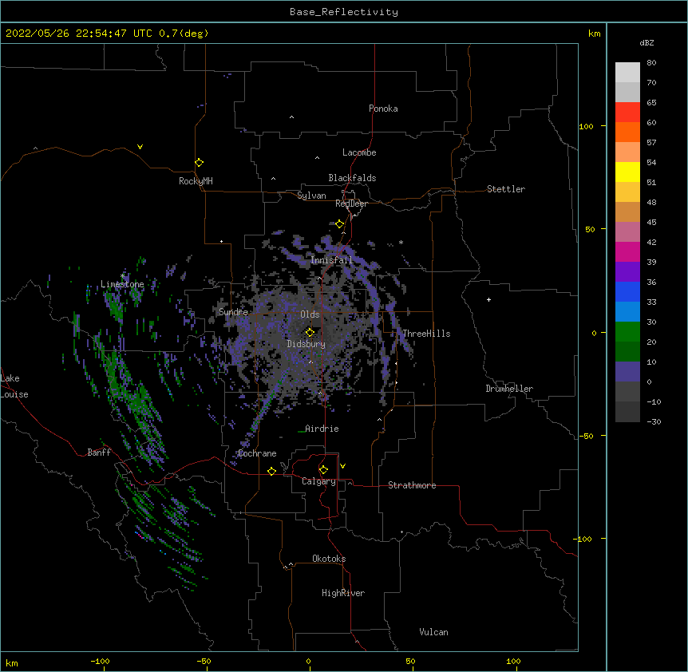Click the yellow marker below RedDeer
This screenshot has width=688, height=672.
click(340, 224)
